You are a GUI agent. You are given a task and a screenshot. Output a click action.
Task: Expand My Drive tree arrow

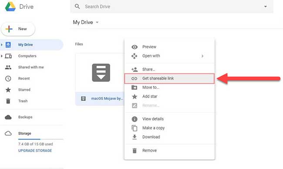click(x=2, y=44)
